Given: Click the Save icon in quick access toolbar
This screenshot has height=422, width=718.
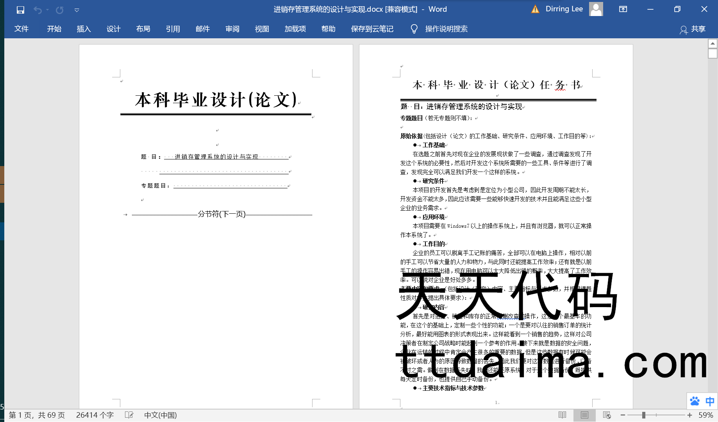Looking at the screenshot, I should 20,10.
